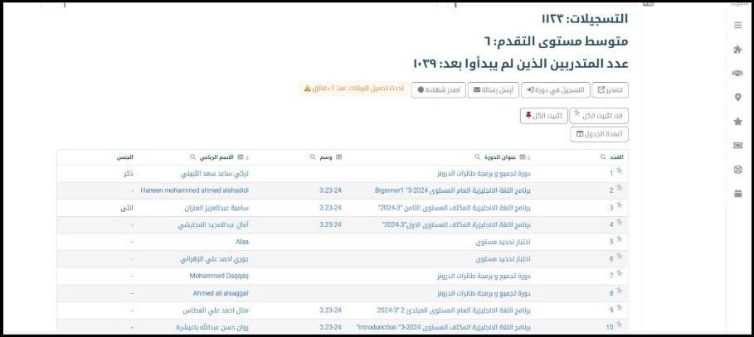
Task: Click the lifebuoy support sidebar icon
Action: [737, 170]
